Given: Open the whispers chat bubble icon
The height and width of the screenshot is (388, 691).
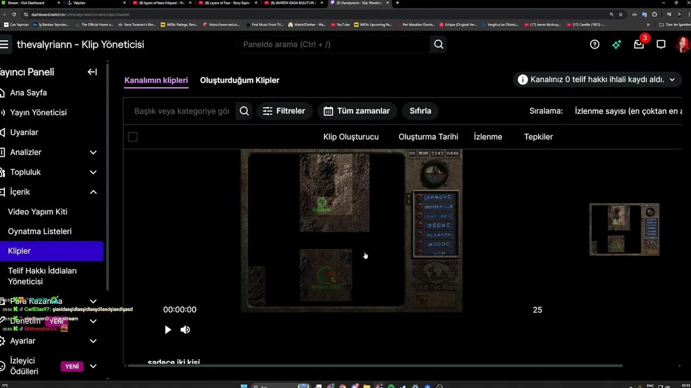Looking at the screenshot, I should [x=661, y=44].
